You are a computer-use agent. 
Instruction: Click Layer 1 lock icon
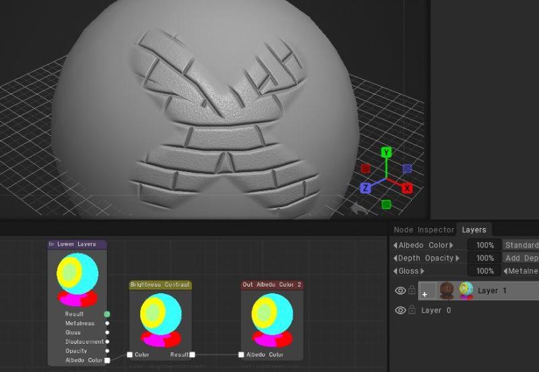412,291
